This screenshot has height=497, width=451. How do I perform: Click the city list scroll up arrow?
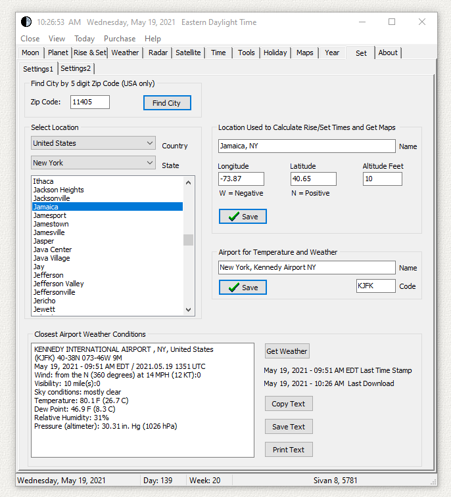188,183
